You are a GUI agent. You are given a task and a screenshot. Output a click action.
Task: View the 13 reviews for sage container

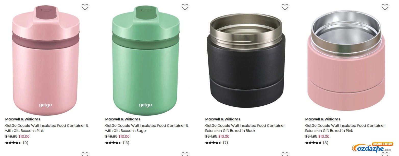click(x=126, y=143)
